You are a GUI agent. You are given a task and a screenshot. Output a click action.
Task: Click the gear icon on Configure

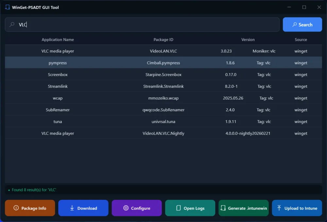(x=126, y=208)
